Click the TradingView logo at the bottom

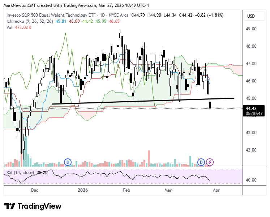(x=33, y=206)
